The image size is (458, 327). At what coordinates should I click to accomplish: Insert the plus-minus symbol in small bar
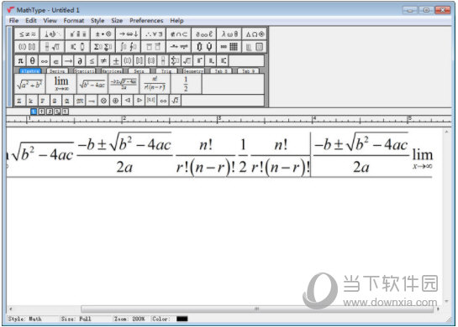[116, 61]
